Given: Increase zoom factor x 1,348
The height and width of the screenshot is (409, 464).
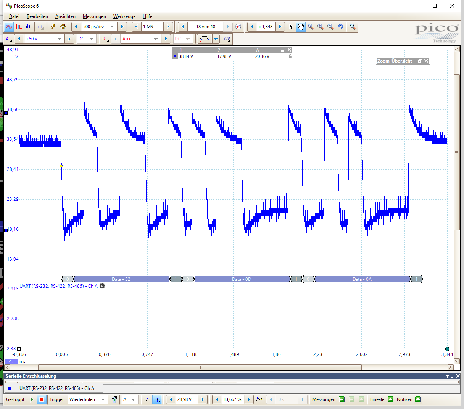Looking at the screenshot, I should [x=280, y=27].
